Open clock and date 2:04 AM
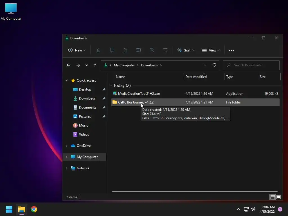The image size is (288, 216). tap(267, 209)
